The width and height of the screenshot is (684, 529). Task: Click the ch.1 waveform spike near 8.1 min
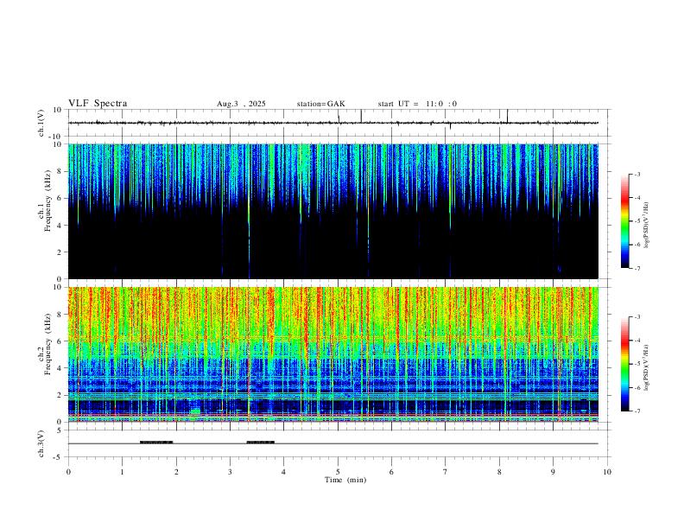(507, 116)
